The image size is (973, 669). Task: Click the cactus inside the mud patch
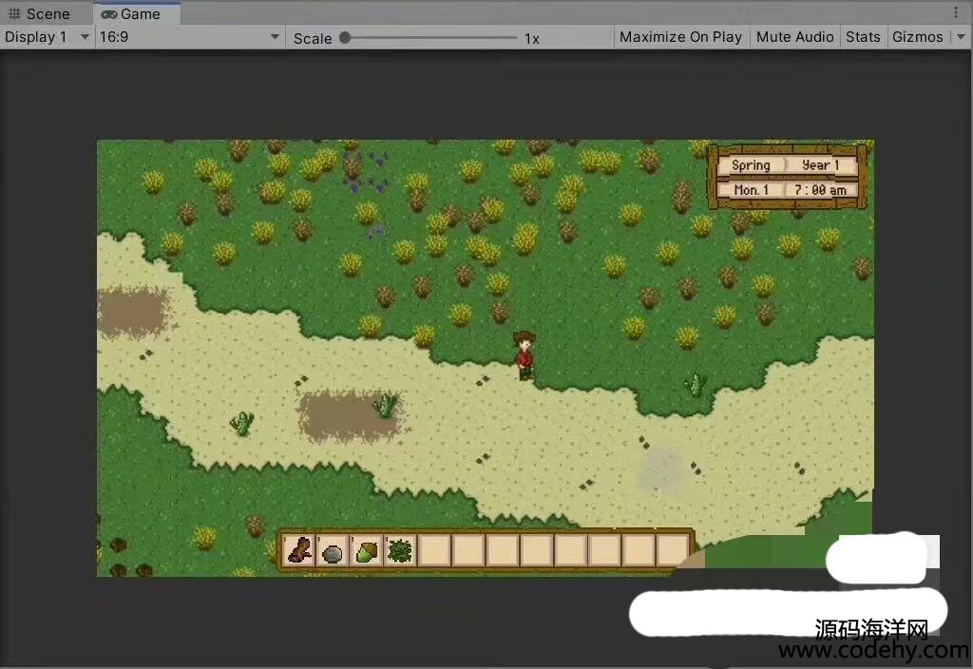pyautogui.click(x=386, y=405)
